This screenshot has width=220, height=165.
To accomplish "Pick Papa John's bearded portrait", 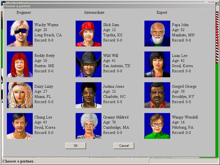I will (x=157, y=33).
